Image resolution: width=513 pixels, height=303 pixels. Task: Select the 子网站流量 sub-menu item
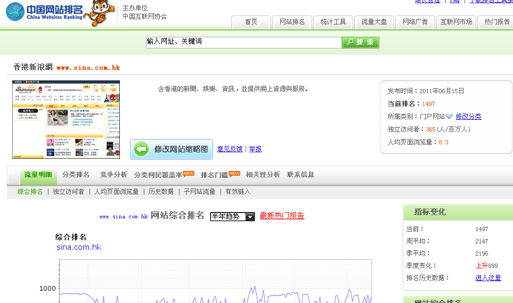(200, 192)
